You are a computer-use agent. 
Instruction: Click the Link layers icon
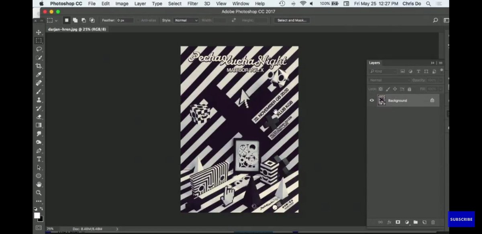pos(380,222)
